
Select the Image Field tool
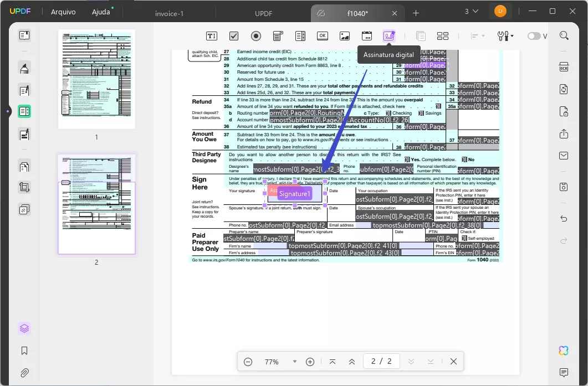coord(345,36)
